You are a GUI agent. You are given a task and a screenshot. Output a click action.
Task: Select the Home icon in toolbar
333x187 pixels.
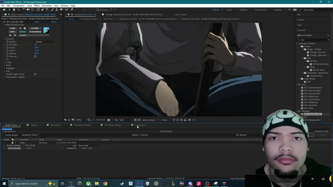tap(4, 10)
